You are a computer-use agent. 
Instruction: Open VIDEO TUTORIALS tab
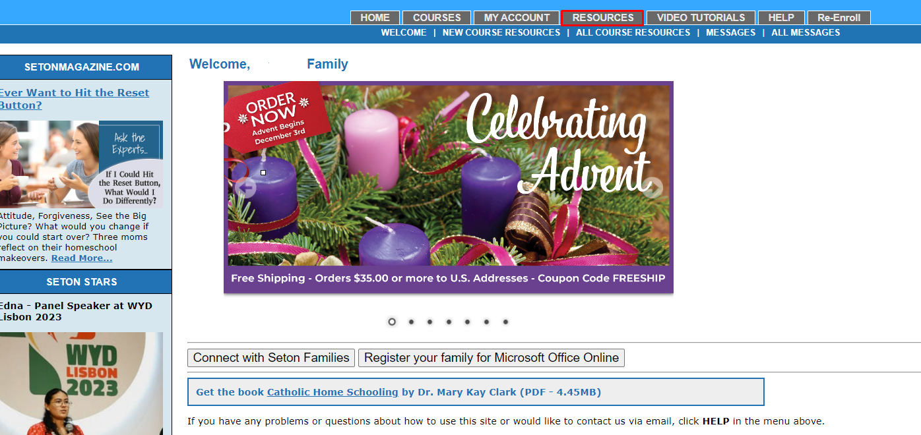pyautogui.click(x=701, y=18)
